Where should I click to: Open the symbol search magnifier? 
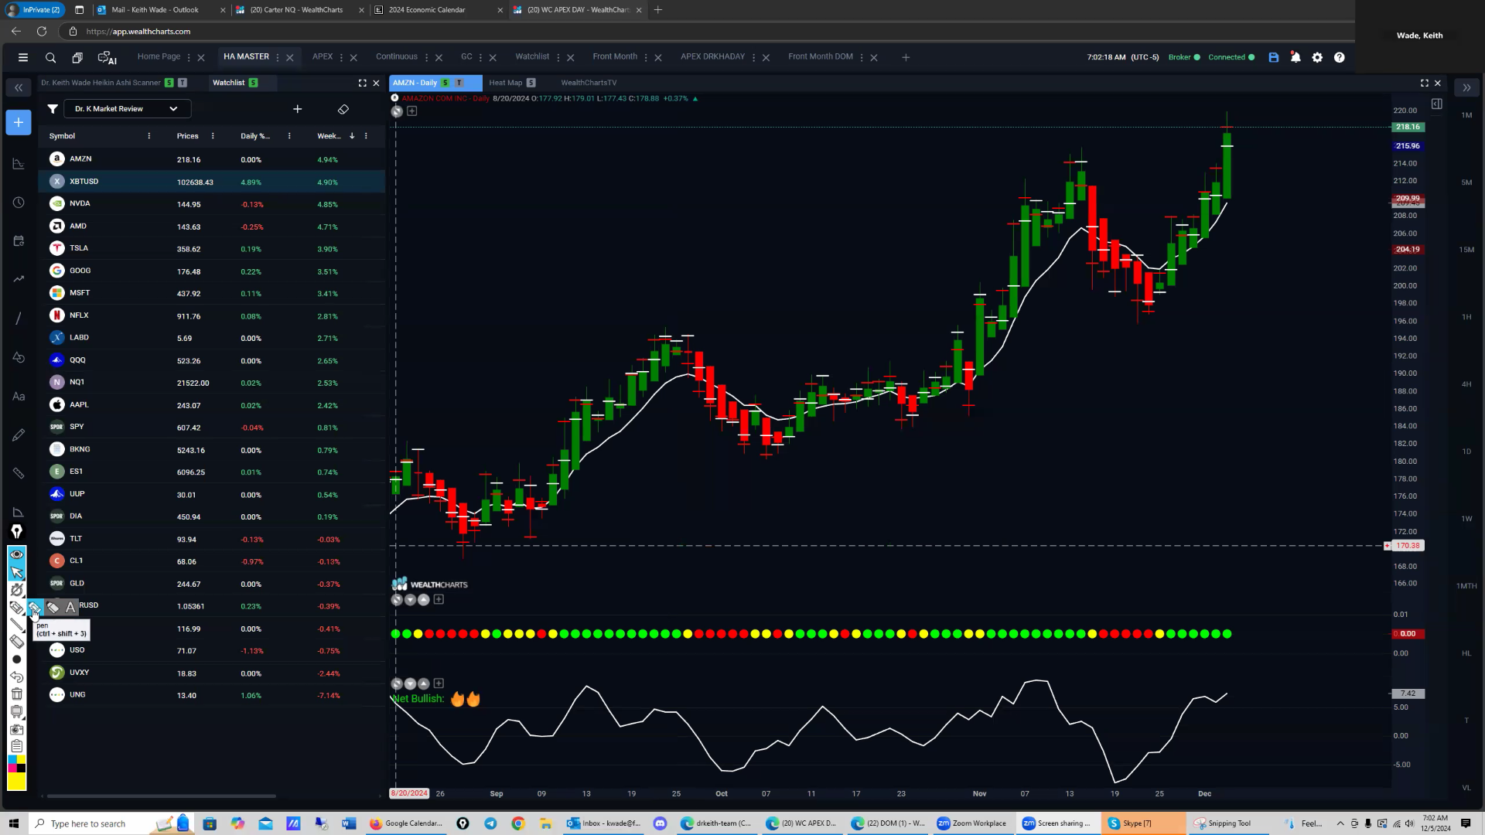click(50, 57)
